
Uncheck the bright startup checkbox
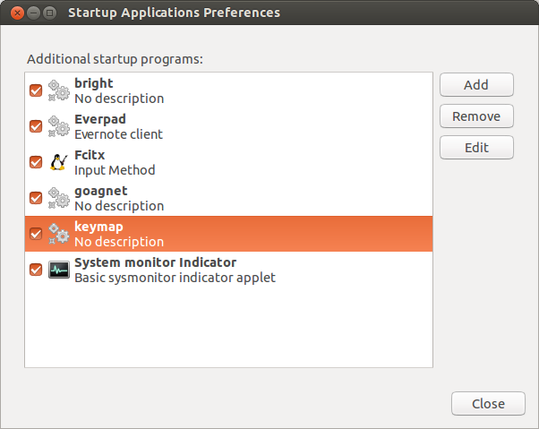point(36,90)
